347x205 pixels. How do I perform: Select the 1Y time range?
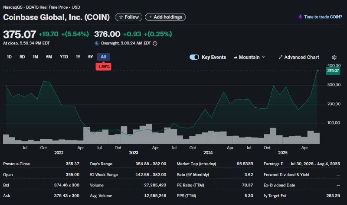coord(78,57)
